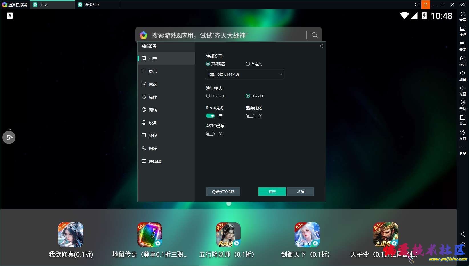Expand the 更多 (more) sidebar menu
469x266 pixels.
tap(462, 150)
